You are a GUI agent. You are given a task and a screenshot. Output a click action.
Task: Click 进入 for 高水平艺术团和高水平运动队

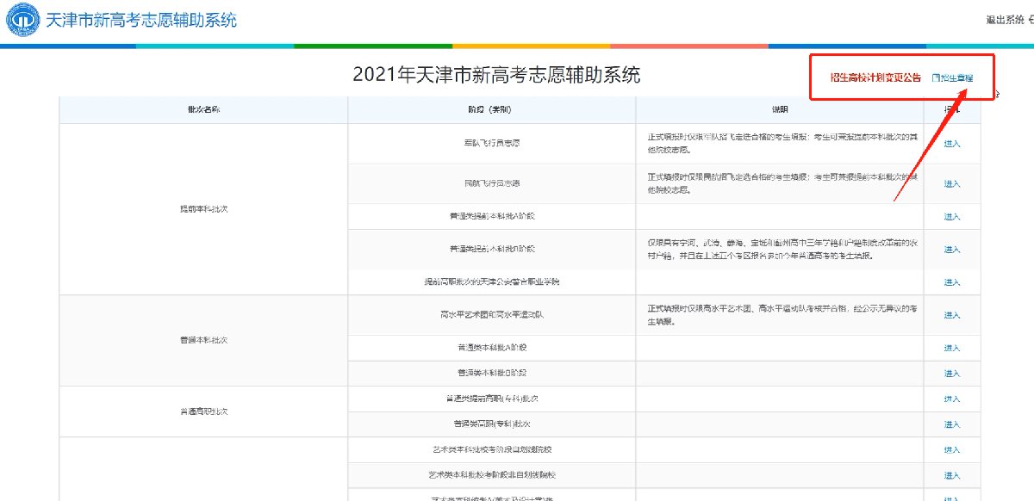[951, 315]
